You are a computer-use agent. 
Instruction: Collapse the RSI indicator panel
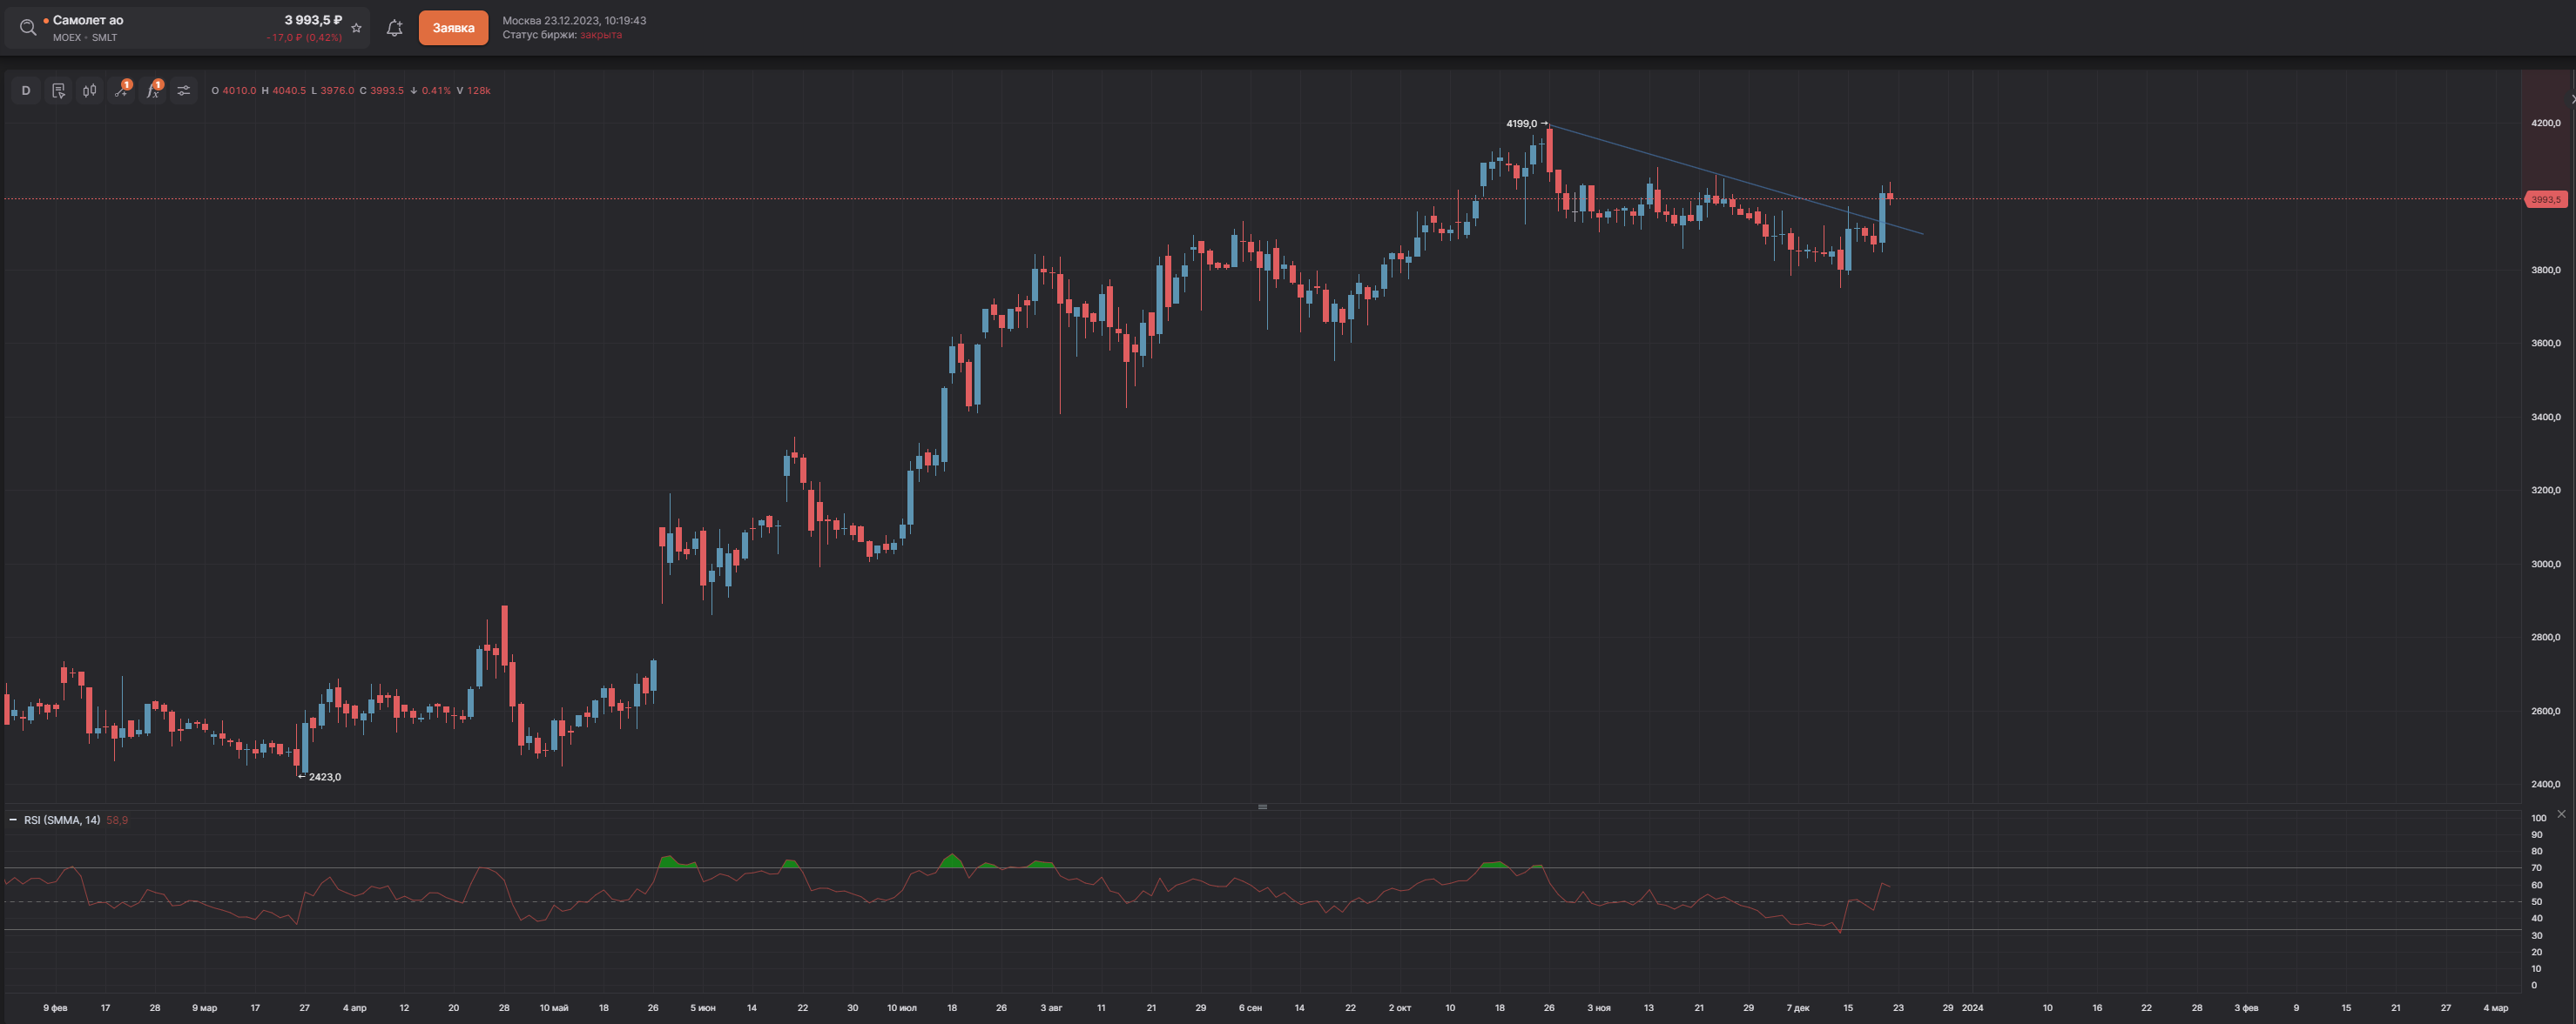[x=13, y=820]
